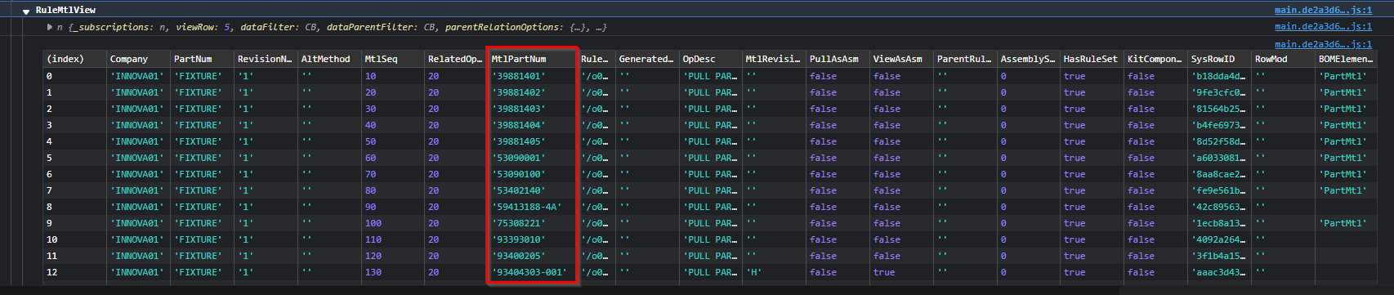Select MtlPartNum cell '93400205'

534,256
